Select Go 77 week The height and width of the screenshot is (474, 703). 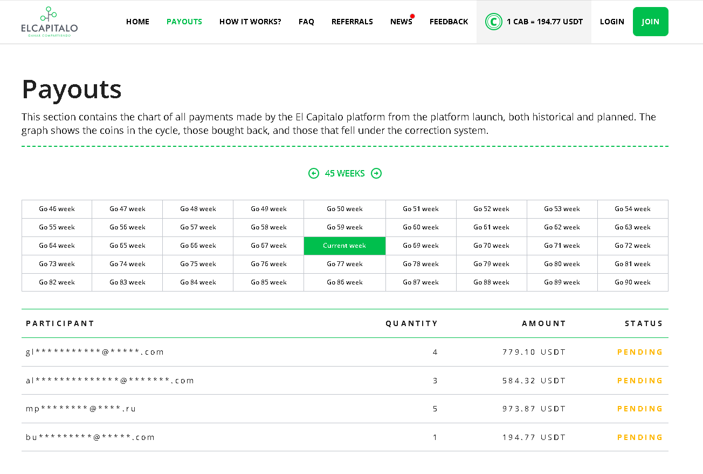click(344, 264)
